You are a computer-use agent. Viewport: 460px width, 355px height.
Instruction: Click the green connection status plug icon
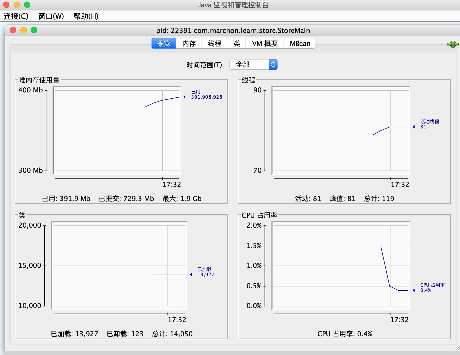click(x=453, y=44)
